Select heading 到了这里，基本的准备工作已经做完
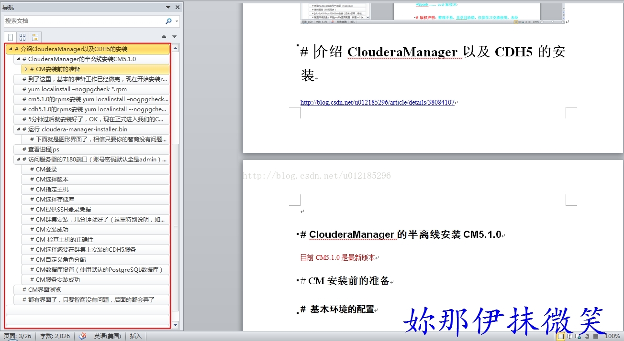 (x=91, y=79)
